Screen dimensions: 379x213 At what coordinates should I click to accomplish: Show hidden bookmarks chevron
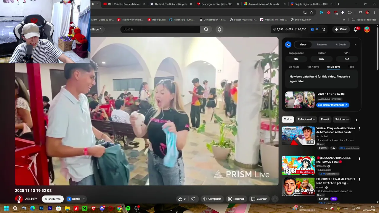344,20
